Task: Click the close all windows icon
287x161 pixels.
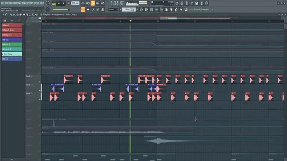Action: 181,9
